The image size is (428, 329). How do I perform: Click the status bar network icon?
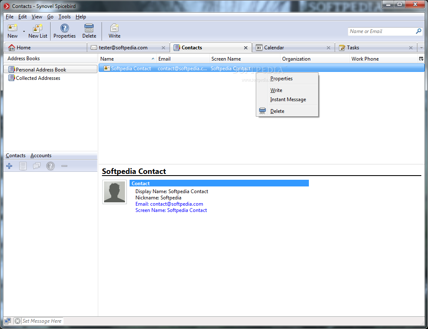pos(8,321)
